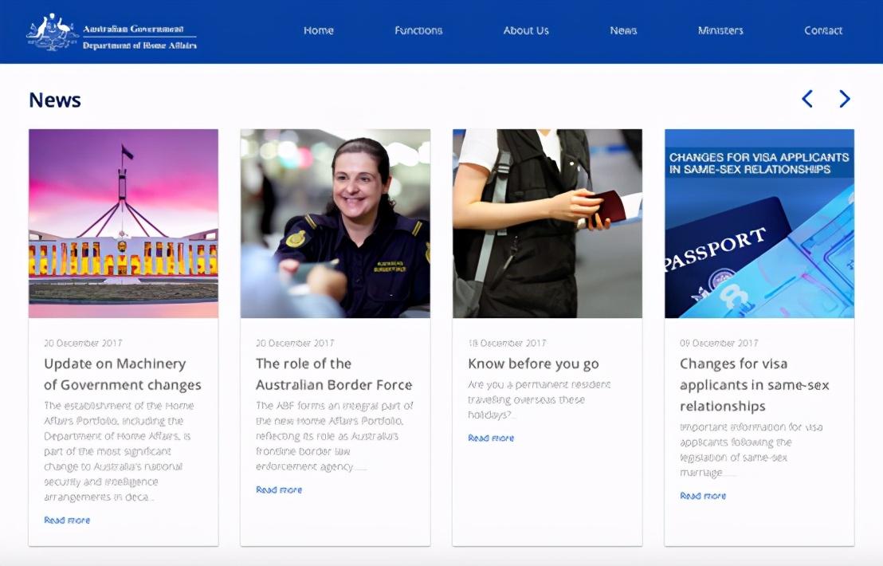The height and width of the screenshot is (566, 883).
Task: Open the About Us page
Action: pos(526,30)
